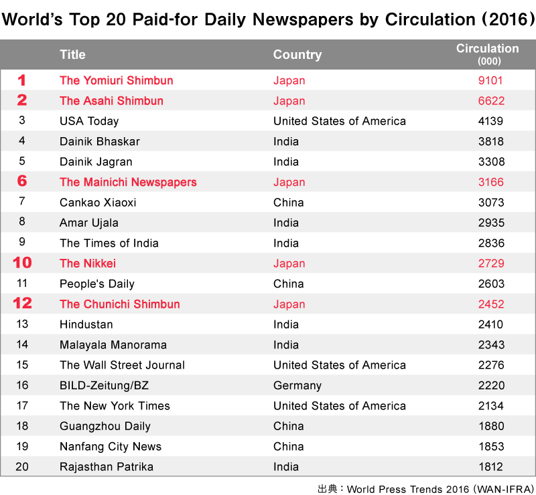Select the Dainik Bhaskar title
This screenshot has width=536, height=495.
100,141
